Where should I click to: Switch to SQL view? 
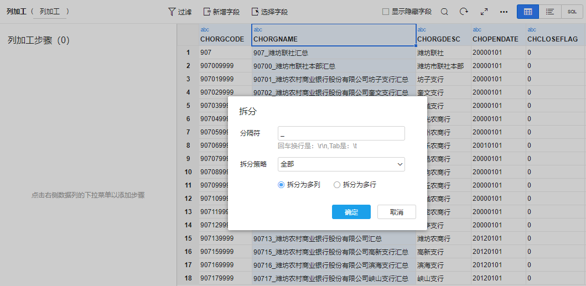tap(572, 12)
